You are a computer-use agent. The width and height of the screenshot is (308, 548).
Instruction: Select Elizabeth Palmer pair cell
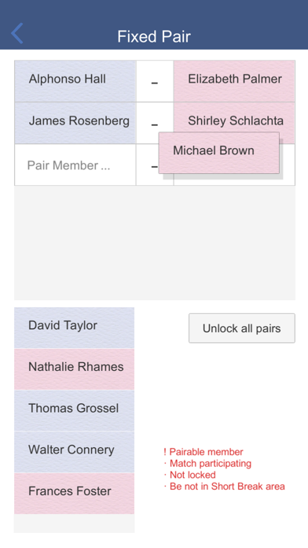click(x=234, y=81)
